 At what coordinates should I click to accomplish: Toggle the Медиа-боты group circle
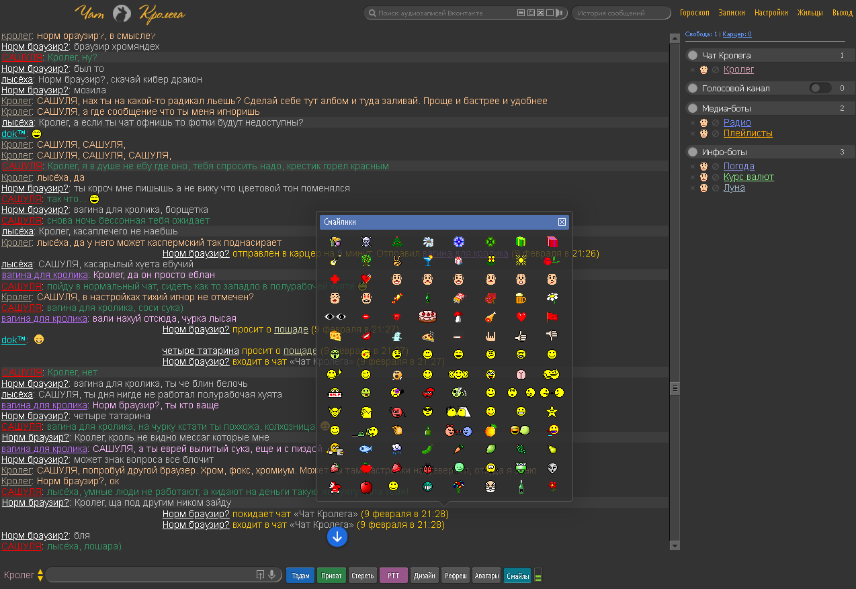coord(693,108)
